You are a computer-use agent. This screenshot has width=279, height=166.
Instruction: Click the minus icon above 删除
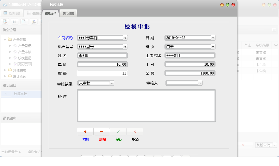point(102,132)
